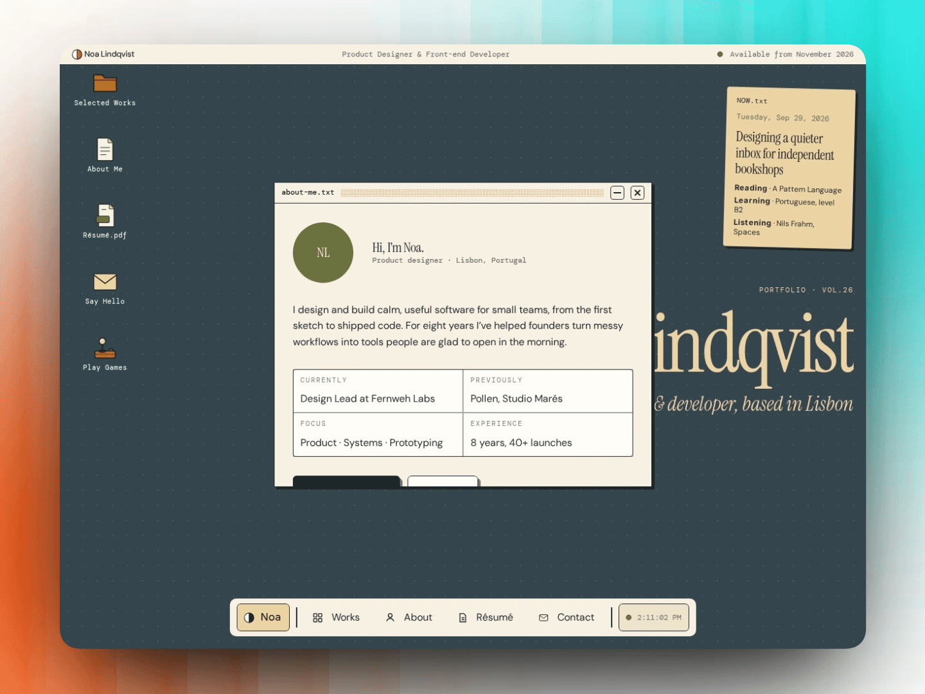Click the NL avatar circle
Image resolution: width=925 pixels, height=694 pixels.
pos(323,253)
